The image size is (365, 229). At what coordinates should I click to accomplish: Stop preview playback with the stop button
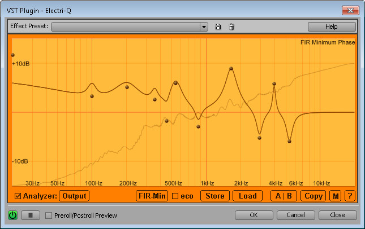pos(31,215)
